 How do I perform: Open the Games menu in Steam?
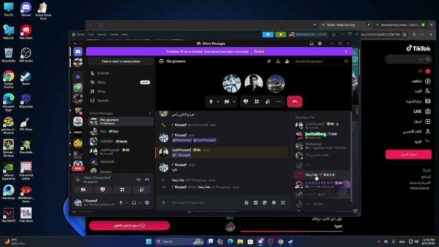pyautogui.click(x=114, y=34)
